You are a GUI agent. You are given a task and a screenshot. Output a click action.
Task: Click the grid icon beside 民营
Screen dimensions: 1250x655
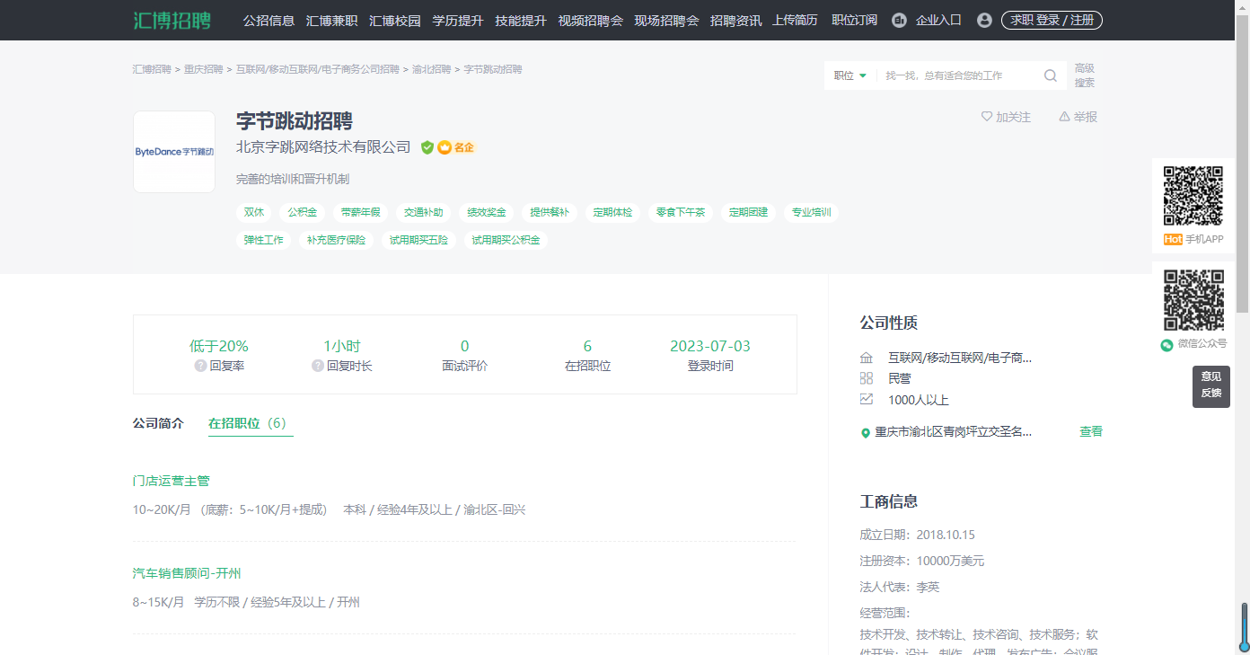(x=867, y=378)
